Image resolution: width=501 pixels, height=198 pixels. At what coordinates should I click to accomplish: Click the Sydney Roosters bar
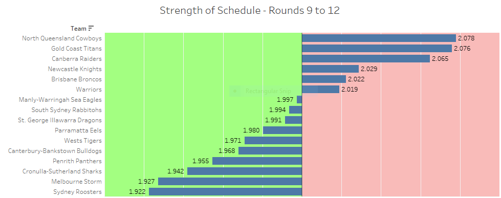click(226, 192)
